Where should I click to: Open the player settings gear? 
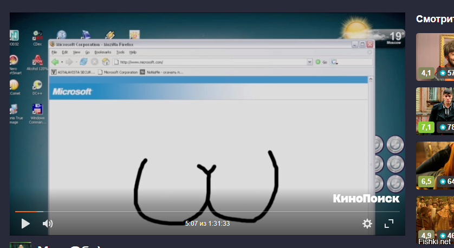(x=367, y=224)
